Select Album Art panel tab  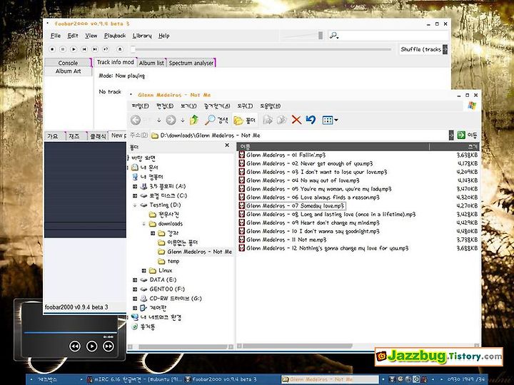[68, 71]
